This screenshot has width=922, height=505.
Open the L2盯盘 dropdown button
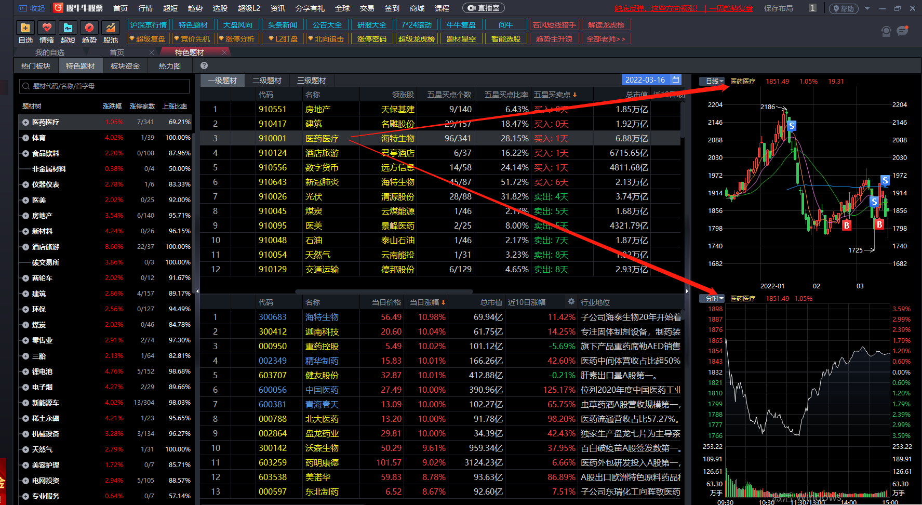283,39
